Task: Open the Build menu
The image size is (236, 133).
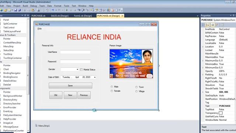Action: click(x=25, y=6)
